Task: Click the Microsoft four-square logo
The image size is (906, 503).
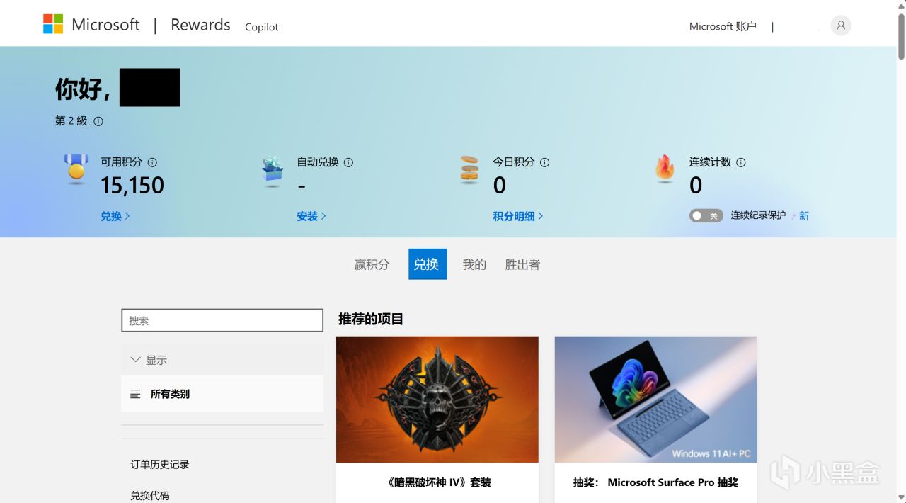Action: (53, 24)
